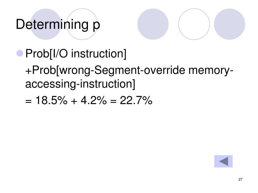Click the 'accessing-instruction]' text line
Screen dimensions: 258x193
pyautogui.click(x=80, y=84)
